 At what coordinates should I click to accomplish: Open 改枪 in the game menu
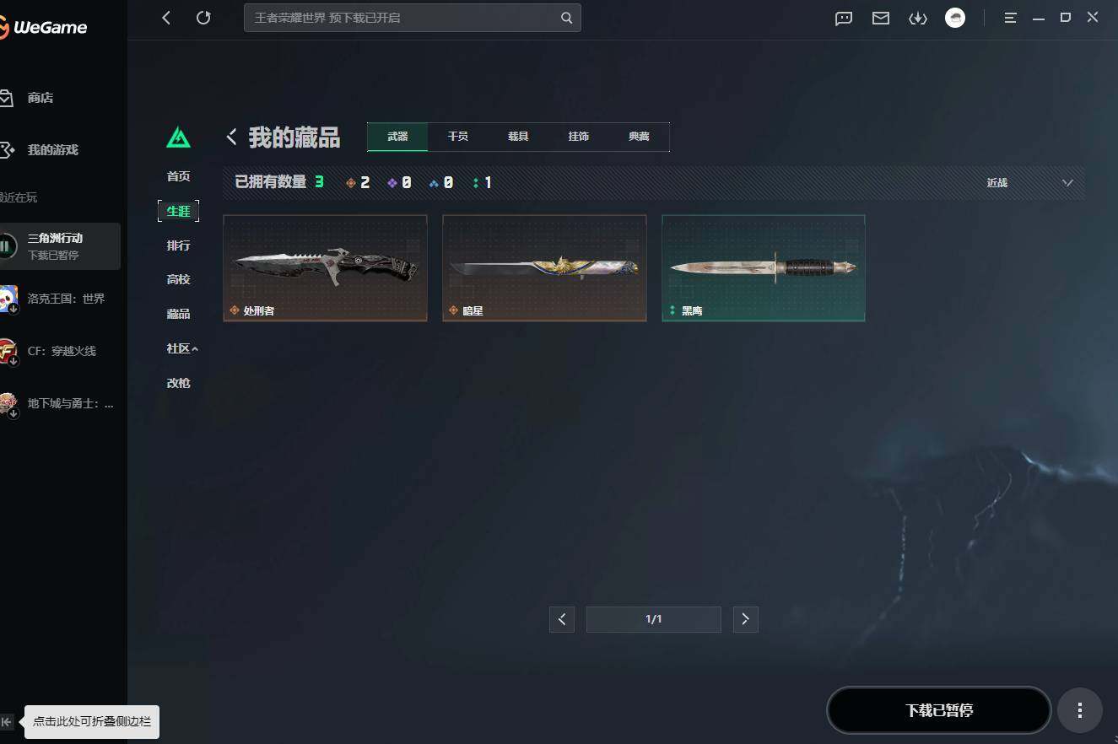click(178, 383)
